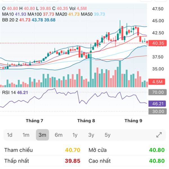
Task: Switch chart to 1y range
Action: coord(75,135)
